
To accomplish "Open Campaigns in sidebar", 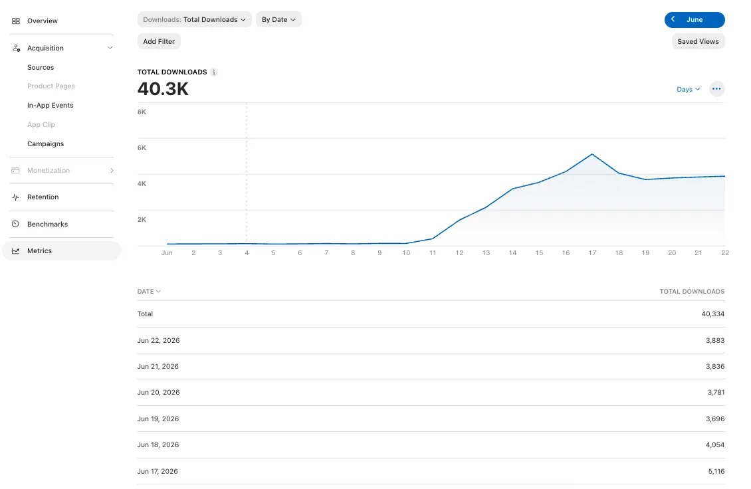I will pos(45,144).
